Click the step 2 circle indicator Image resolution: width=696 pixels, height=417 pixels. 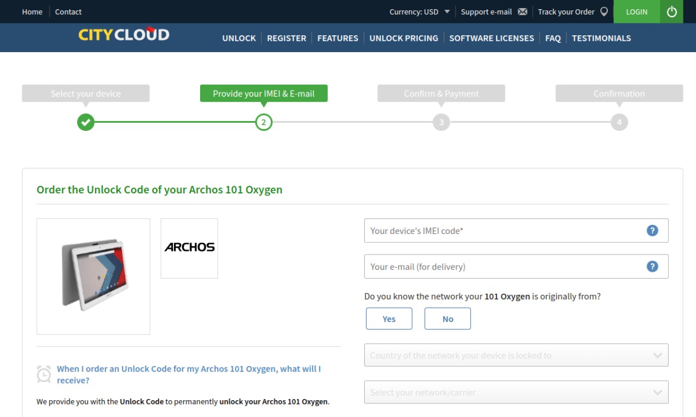[264, 122]
